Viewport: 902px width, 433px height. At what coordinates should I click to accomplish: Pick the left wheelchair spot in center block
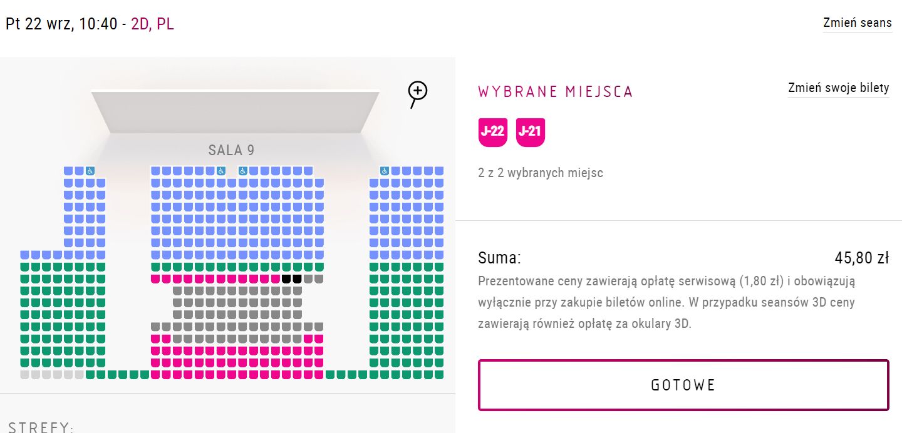[x=220, y=171]
